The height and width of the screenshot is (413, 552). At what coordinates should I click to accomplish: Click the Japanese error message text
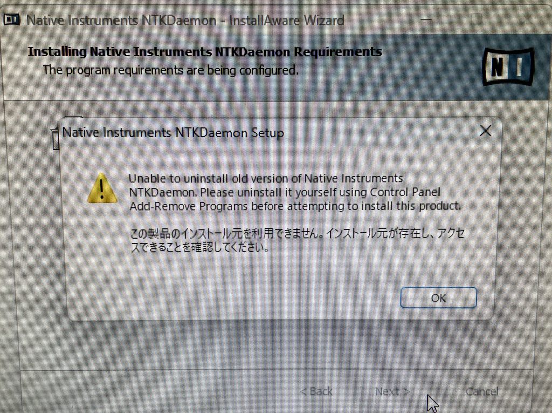(x=297, y=240)
